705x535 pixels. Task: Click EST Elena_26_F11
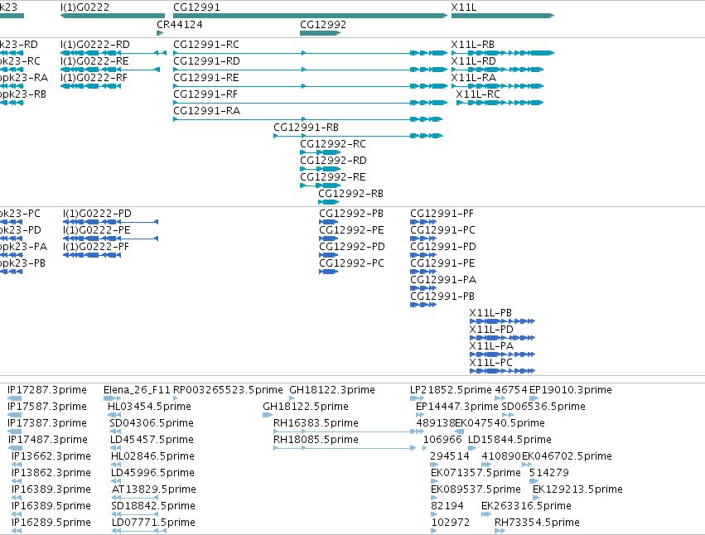tap(112, 398)
